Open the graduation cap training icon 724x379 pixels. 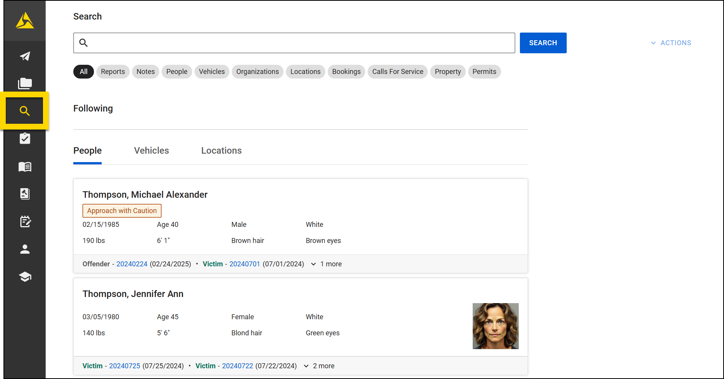25,277
